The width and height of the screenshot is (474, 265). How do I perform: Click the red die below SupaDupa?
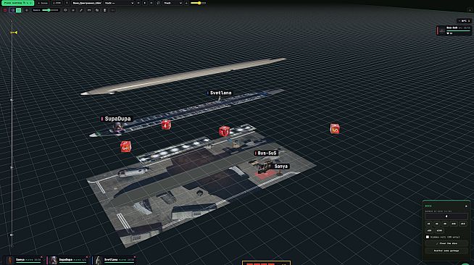point(126,147)
